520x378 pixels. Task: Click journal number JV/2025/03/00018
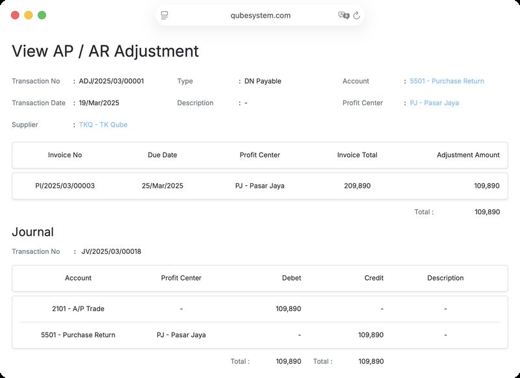tap(111, 251)
